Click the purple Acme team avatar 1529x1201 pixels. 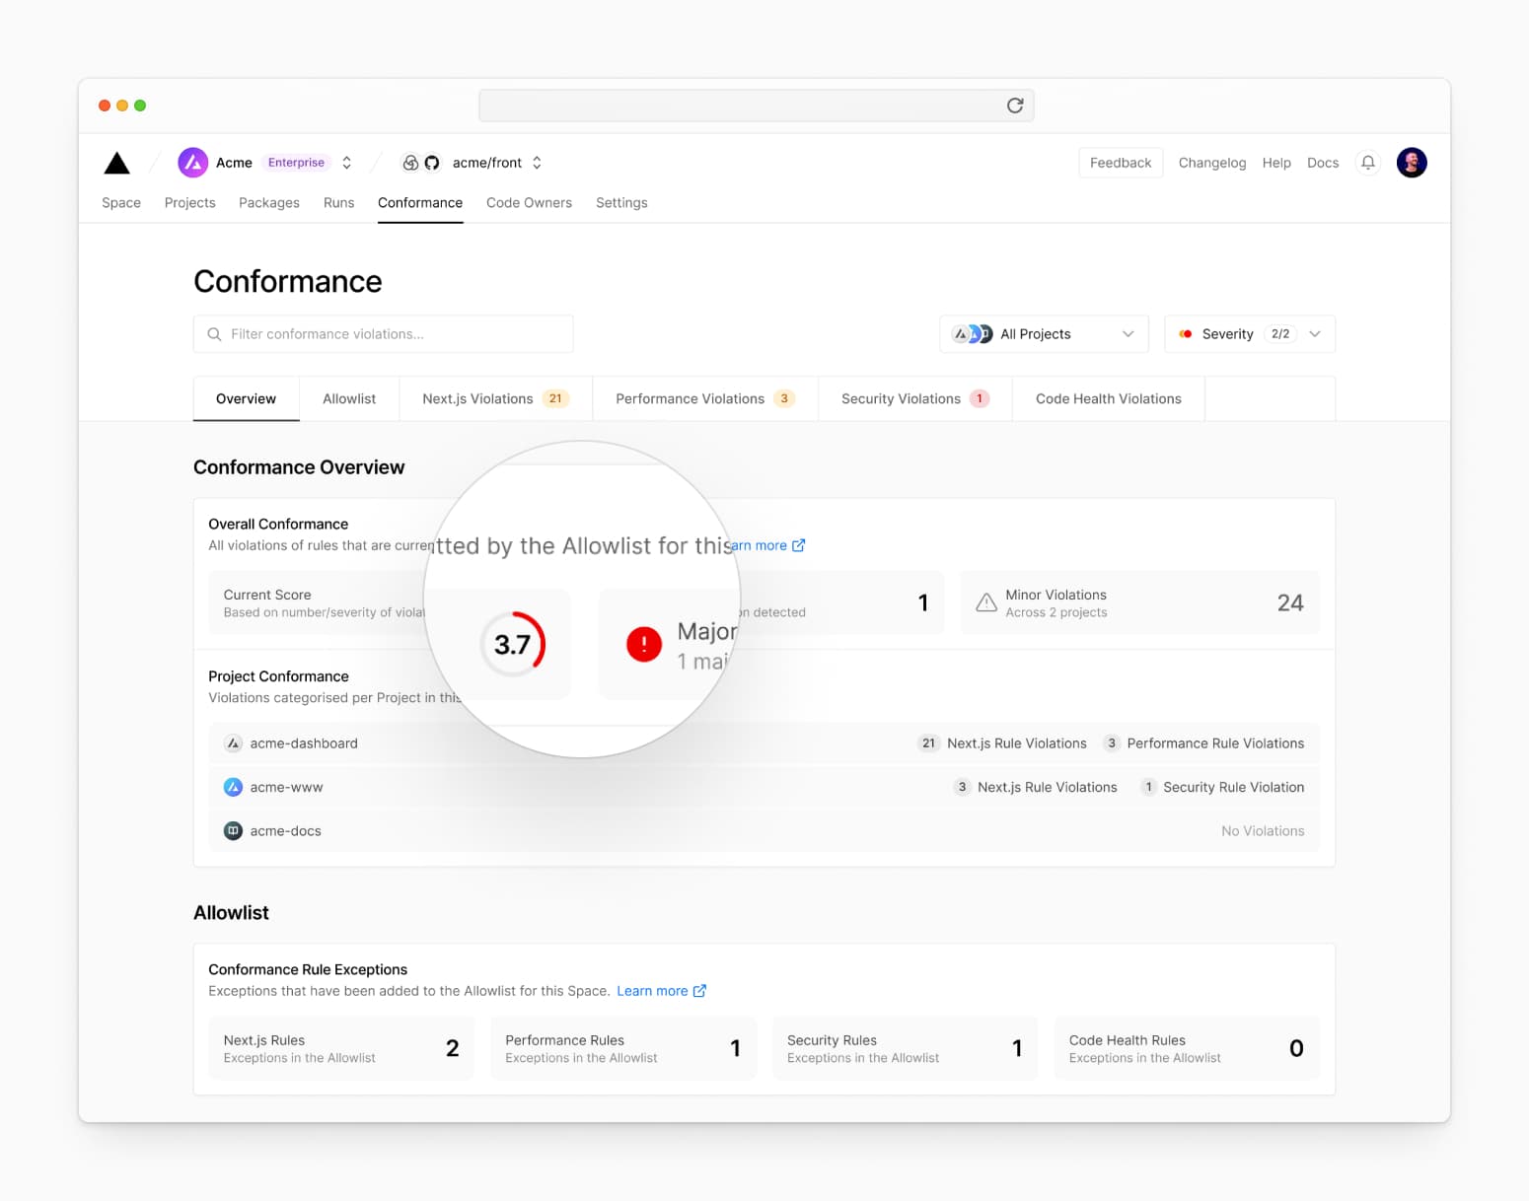pos(192,163)
